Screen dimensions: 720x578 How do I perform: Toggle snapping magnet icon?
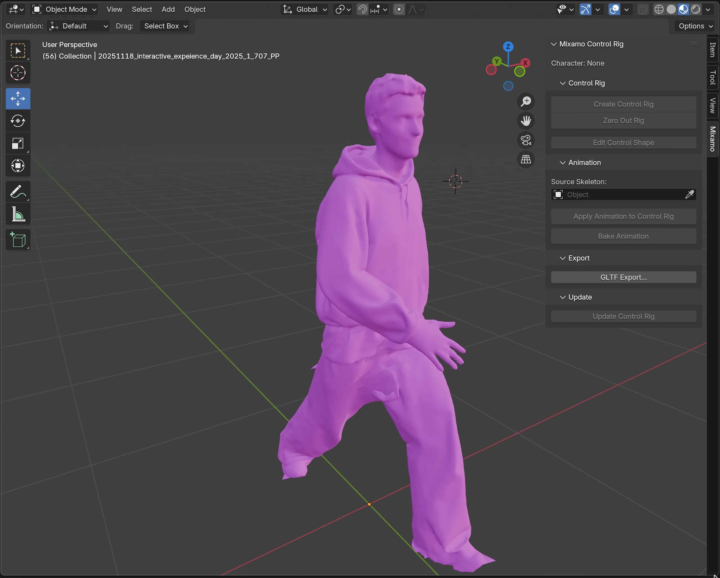362,9
